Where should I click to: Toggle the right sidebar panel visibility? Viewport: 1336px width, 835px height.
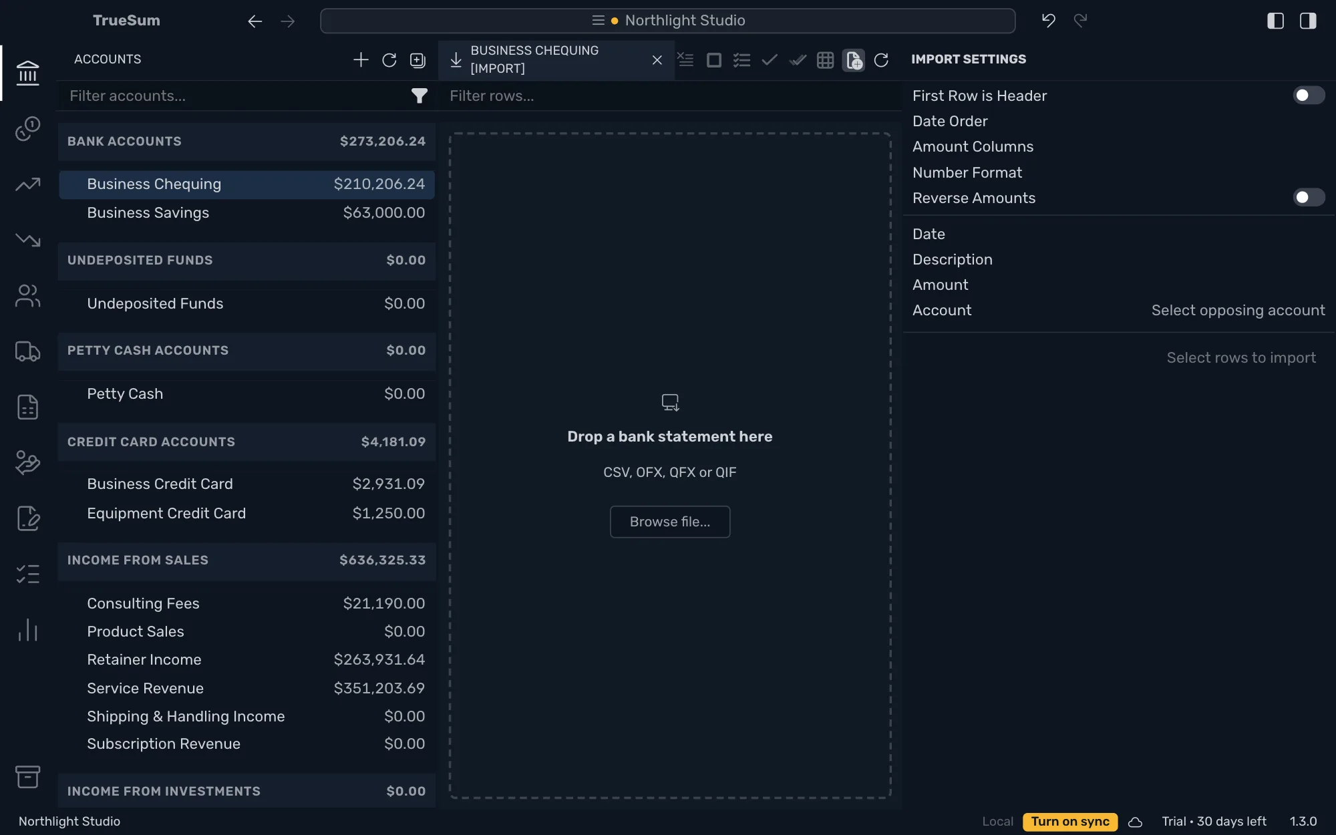(1308, 21)
